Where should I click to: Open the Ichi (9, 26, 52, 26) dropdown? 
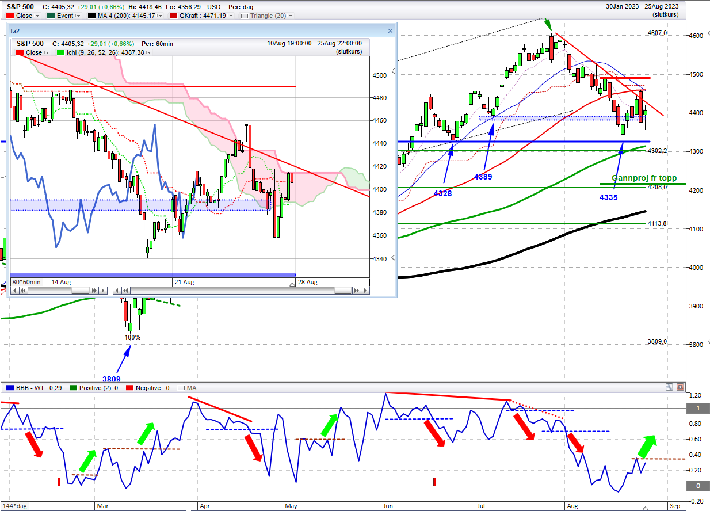point(150,52)
